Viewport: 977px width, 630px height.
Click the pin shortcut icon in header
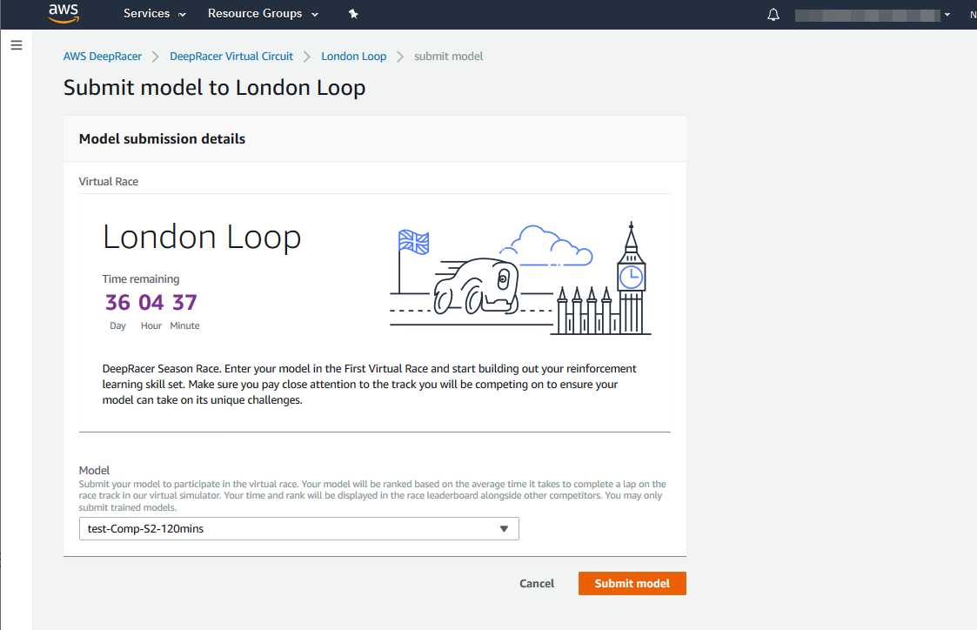352,14
